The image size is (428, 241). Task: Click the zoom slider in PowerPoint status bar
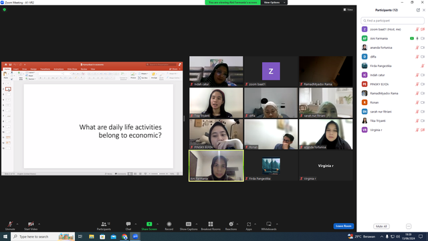158,174
